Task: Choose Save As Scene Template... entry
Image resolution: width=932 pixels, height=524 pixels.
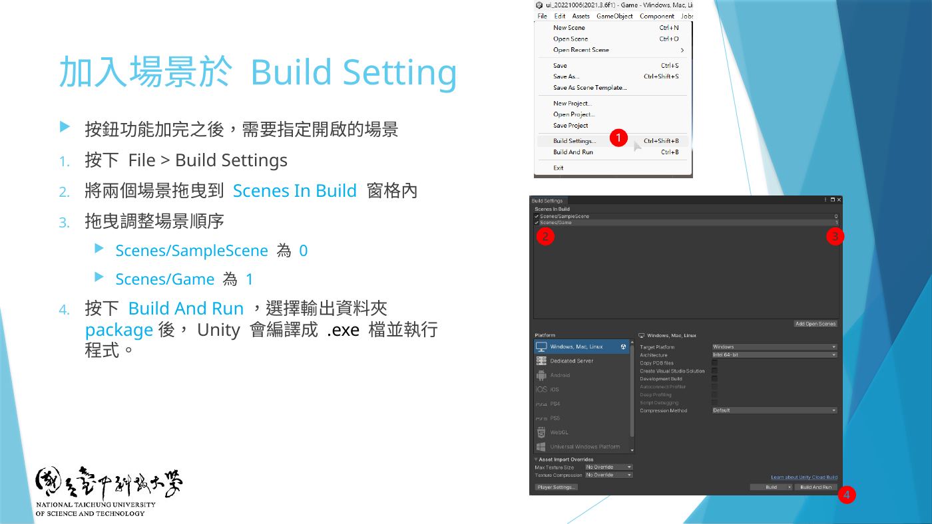Action: pyautogui.click(x=590, y=88)
